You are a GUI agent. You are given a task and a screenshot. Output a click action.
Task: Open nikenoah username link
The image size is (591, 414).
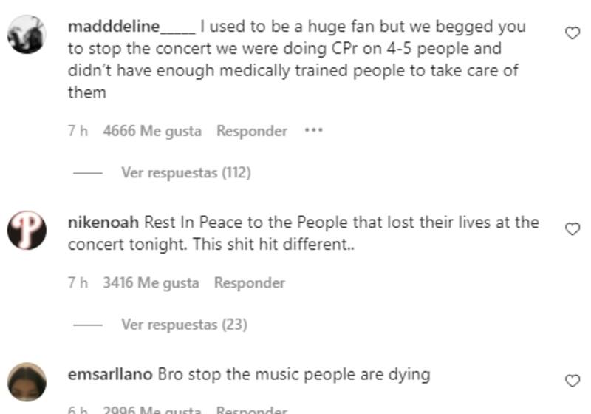tap(103, 223)
